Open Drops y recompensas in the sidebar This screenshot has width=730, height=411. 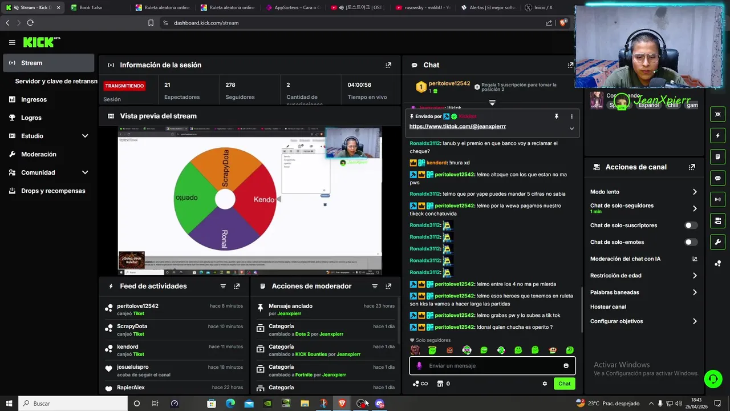48,191
